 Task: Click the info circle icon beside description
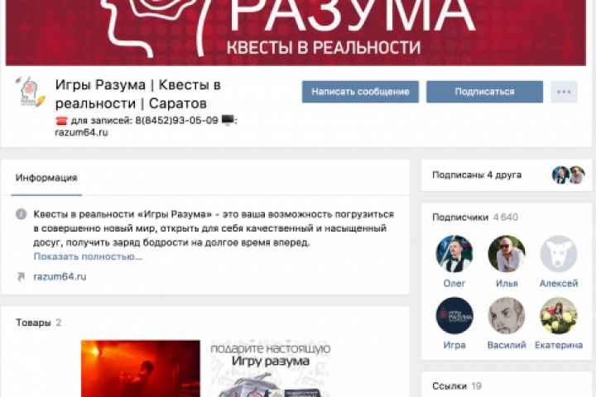21,214
